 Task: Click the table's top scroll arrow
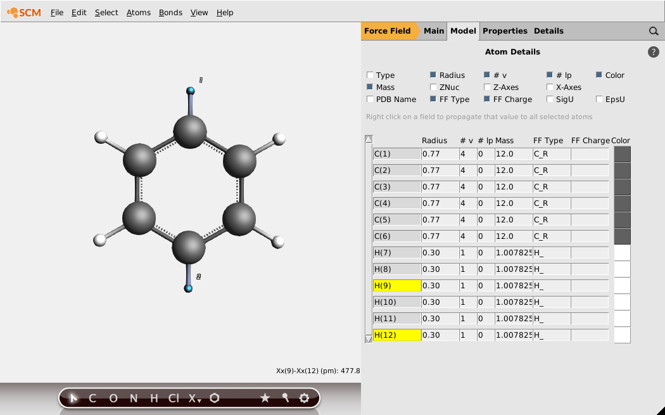(x=368, y=138)
